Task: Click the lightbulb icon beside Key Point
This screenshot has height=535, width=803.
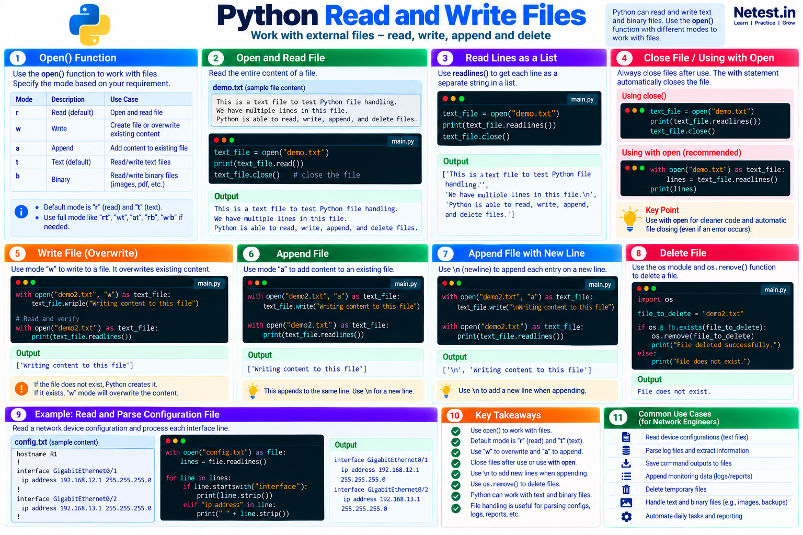Action: pos(630,219)
